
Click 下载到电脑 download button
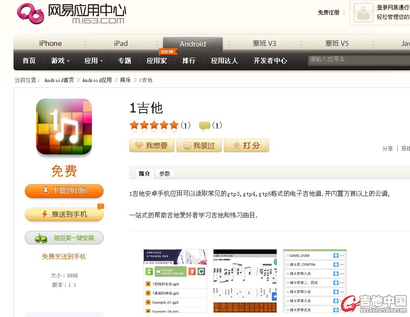pos(64,190)
